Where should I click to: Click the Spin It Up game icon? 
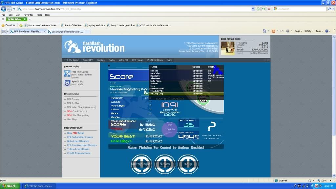(x=67, y=83)
